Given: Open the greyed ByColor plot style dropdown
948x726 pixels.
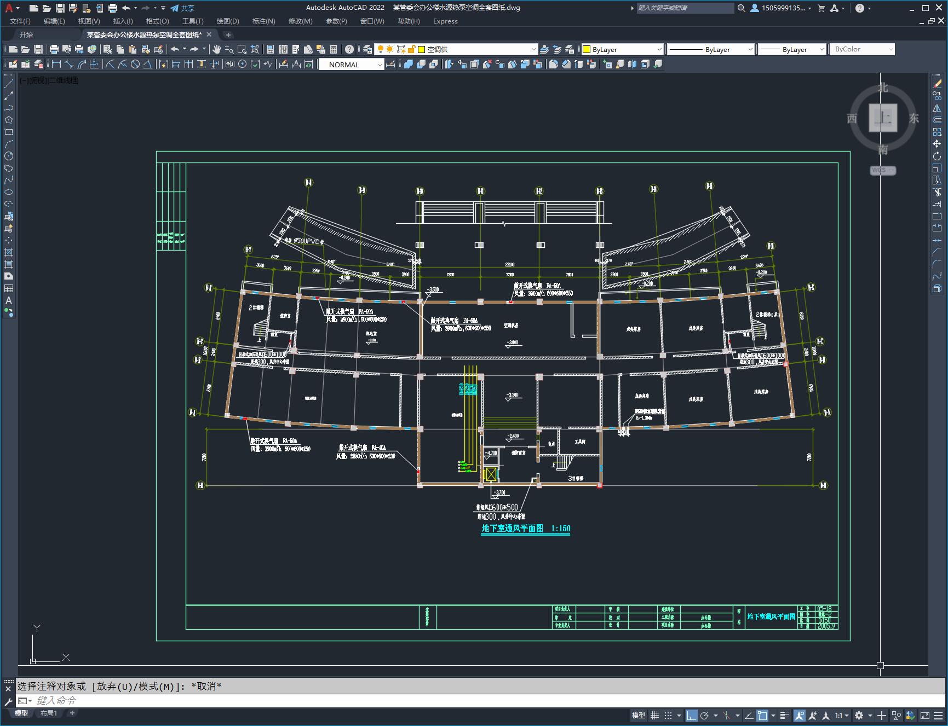Looking at the screenshot, I should pyautogui.click(x=862, y=49).
